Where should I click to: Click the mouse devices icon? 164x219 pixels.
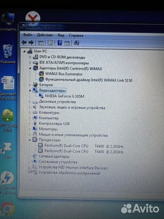tap(35, 134)
